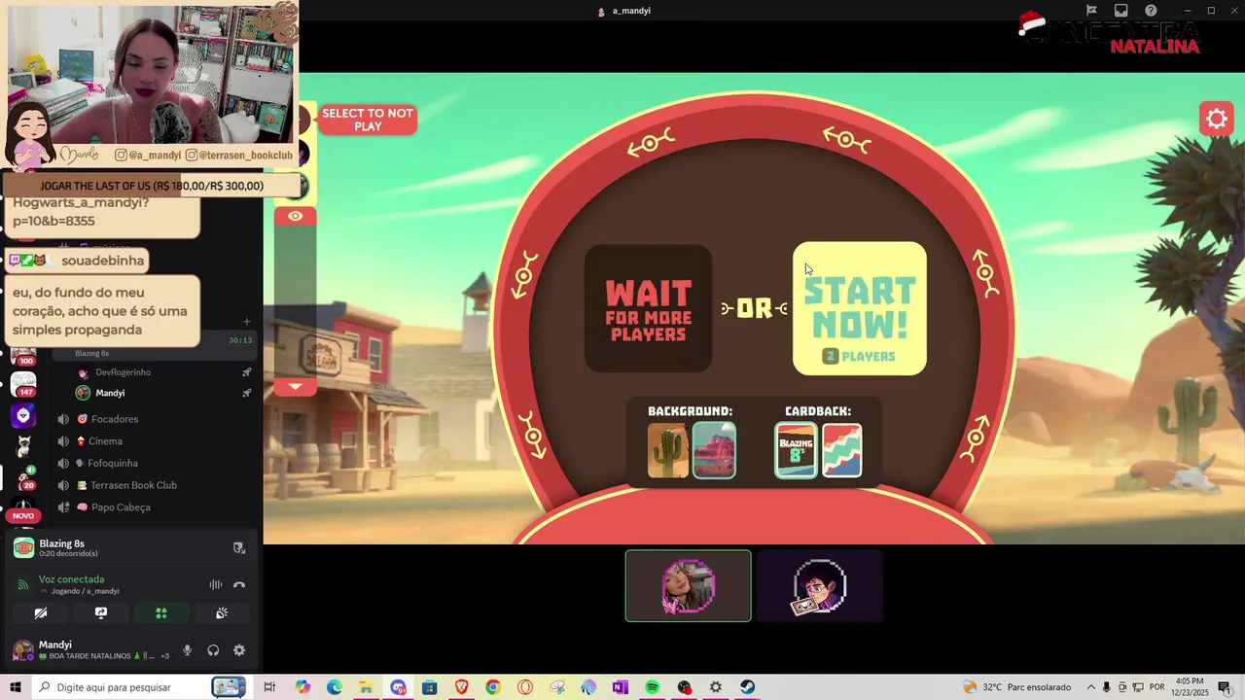Image resolution: width=1245 pixels, height=700 pixels.
Task: Open Google Chrome from taskbar
Action: point(493,687)
